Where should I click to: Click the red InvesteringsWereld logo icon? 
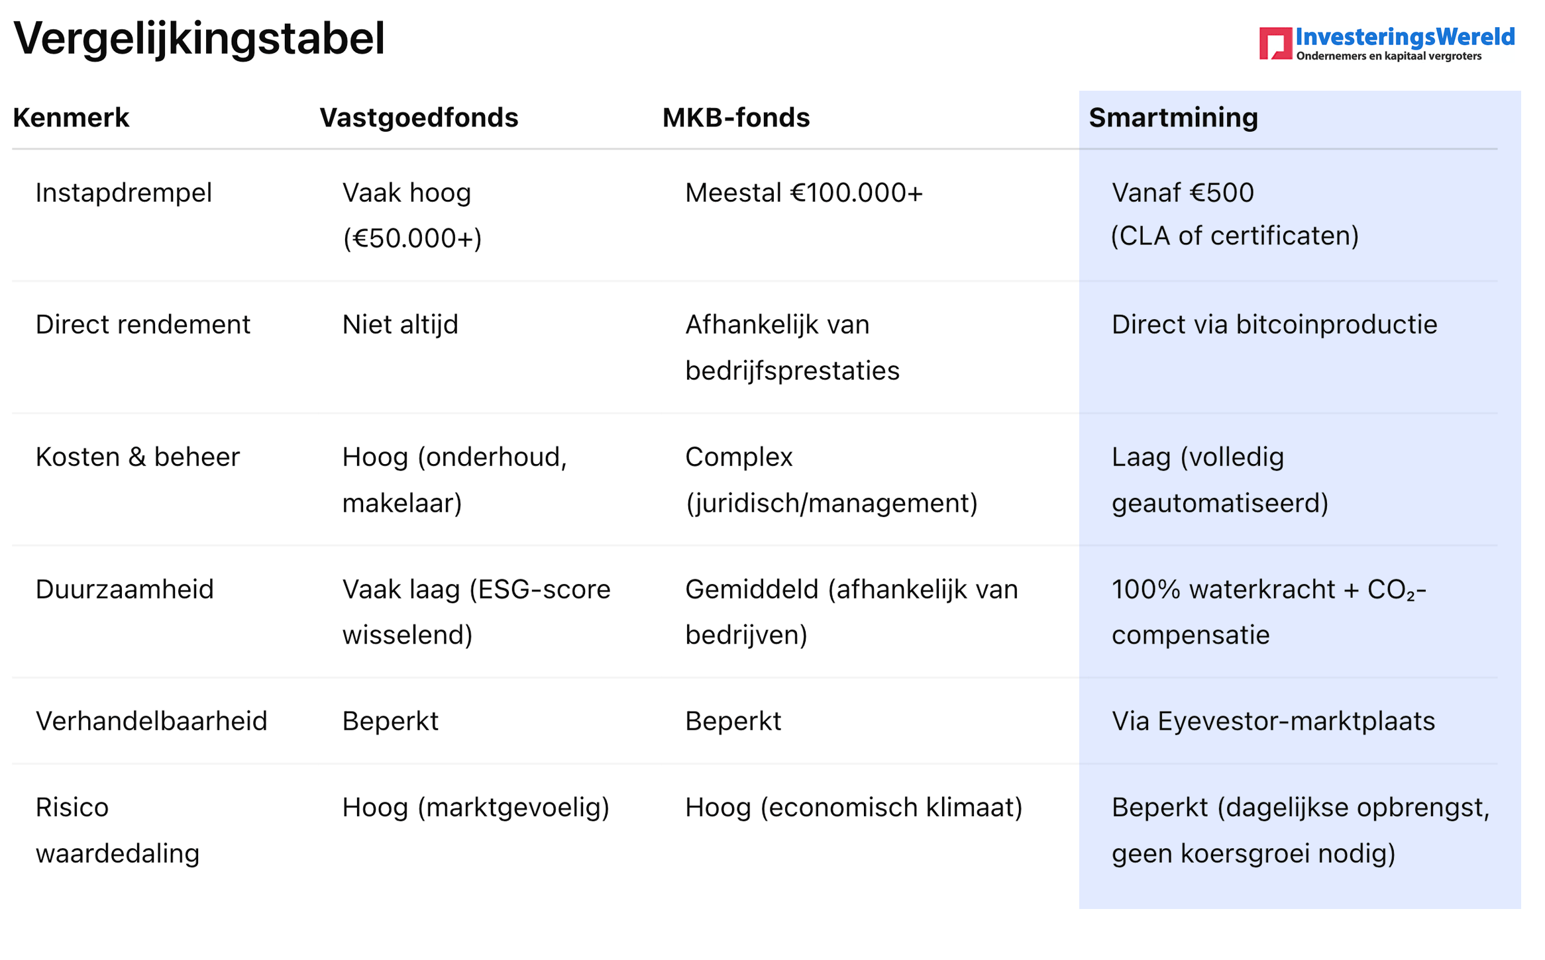[1275, 44]
